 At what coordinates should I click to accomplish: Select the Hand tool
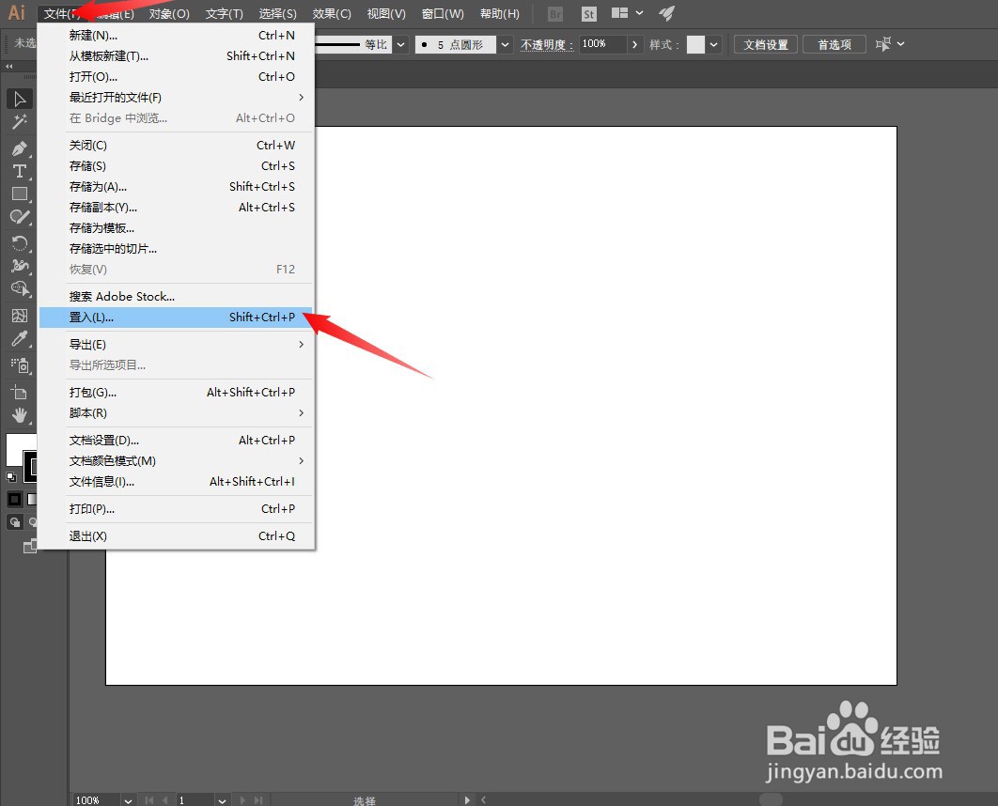point(20,415)
